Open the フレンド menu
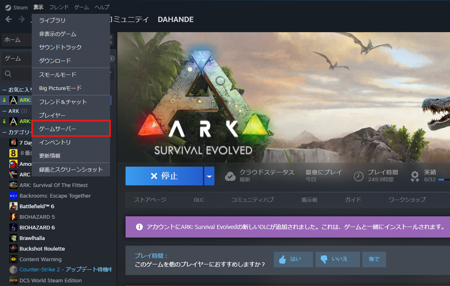 [x=58, y=7]
